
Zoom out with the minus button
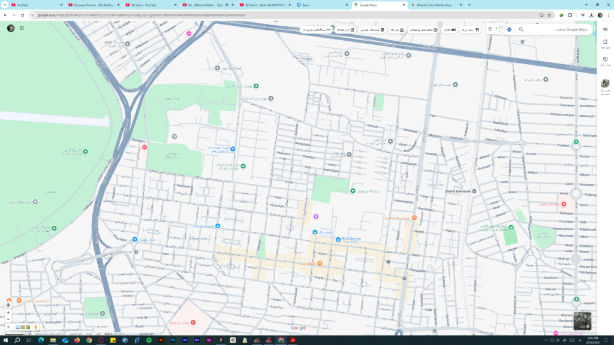[x=8, y=320]
